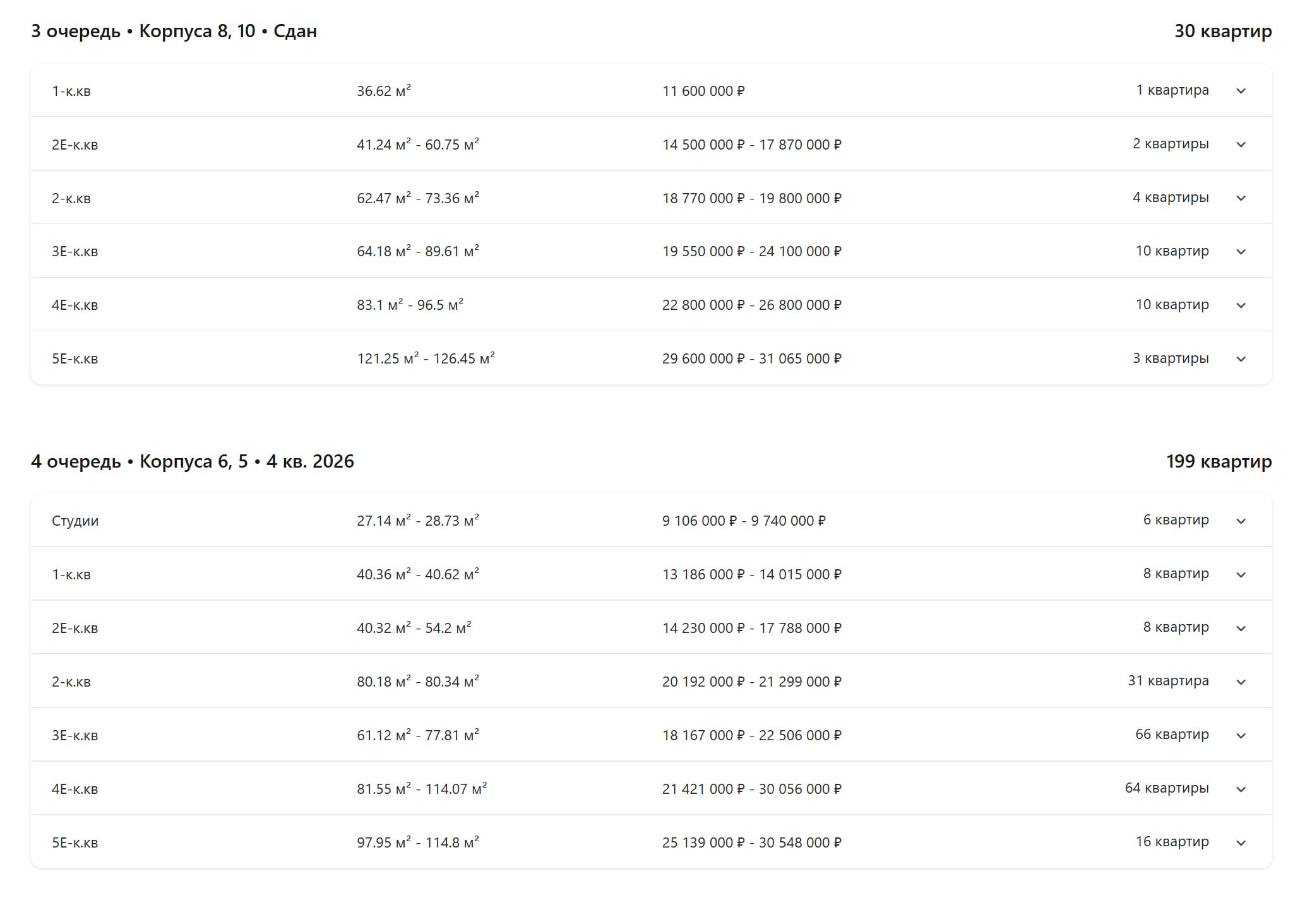Expand the 2-к.кв 31 квартира chevron

[x=1241, y=682]
